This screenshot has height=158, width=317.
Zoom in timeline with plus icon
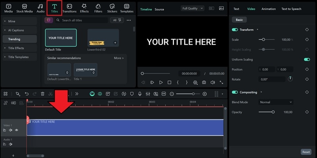pyautogui.click(x=204, y=94)
